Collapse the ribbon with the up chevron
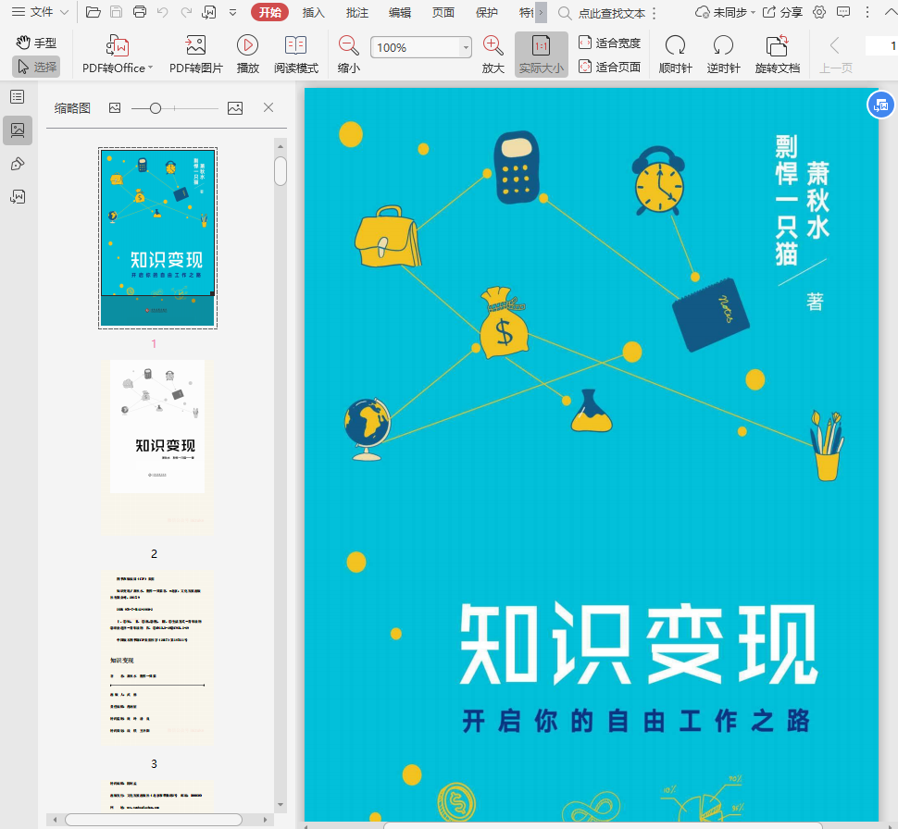Screen dimensions: 898x829 pyautogui.click(x=891, y=12)
